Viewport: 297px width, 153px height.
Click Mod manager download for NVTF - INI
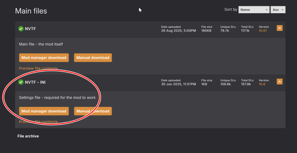click(x=44, y=111)
